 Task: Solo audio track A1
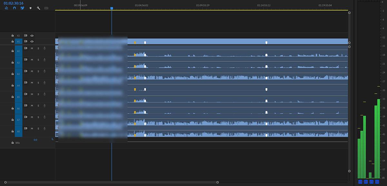[38, 48]
